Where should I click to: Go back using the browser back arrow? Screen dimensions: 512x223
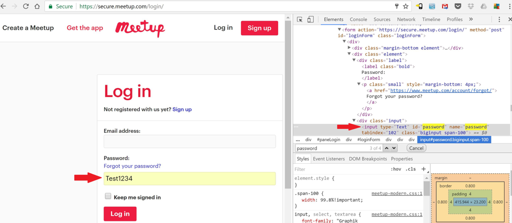click(4, 6)
